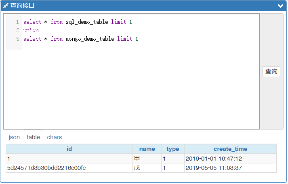Screen dimensions: 288x184
Task: Click the create_time column header
Action: tap(230, 149)
